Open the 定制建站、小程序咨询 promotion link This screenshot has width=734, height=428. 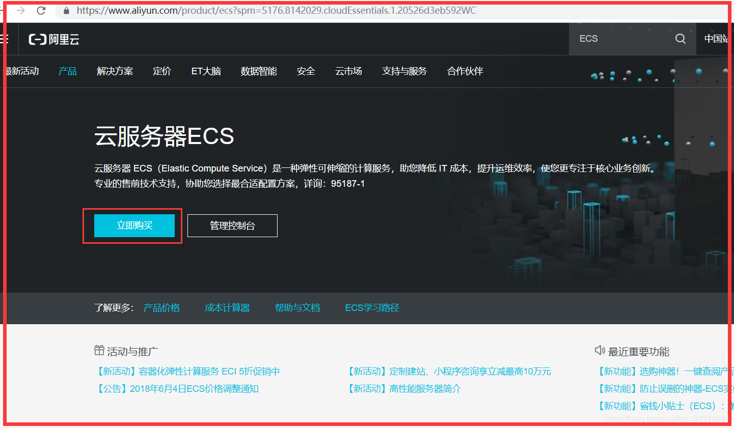click(x=448, y=372)
